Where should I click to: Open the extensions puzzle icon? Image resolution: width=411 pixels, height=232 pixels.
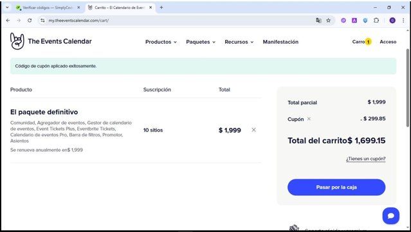(x=376, y=21)
